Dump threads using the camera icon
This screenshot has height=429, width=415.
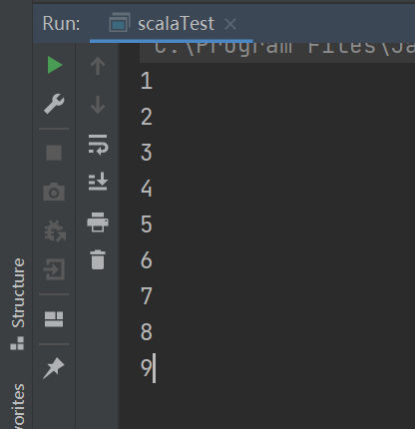click(x=54, y=192)
